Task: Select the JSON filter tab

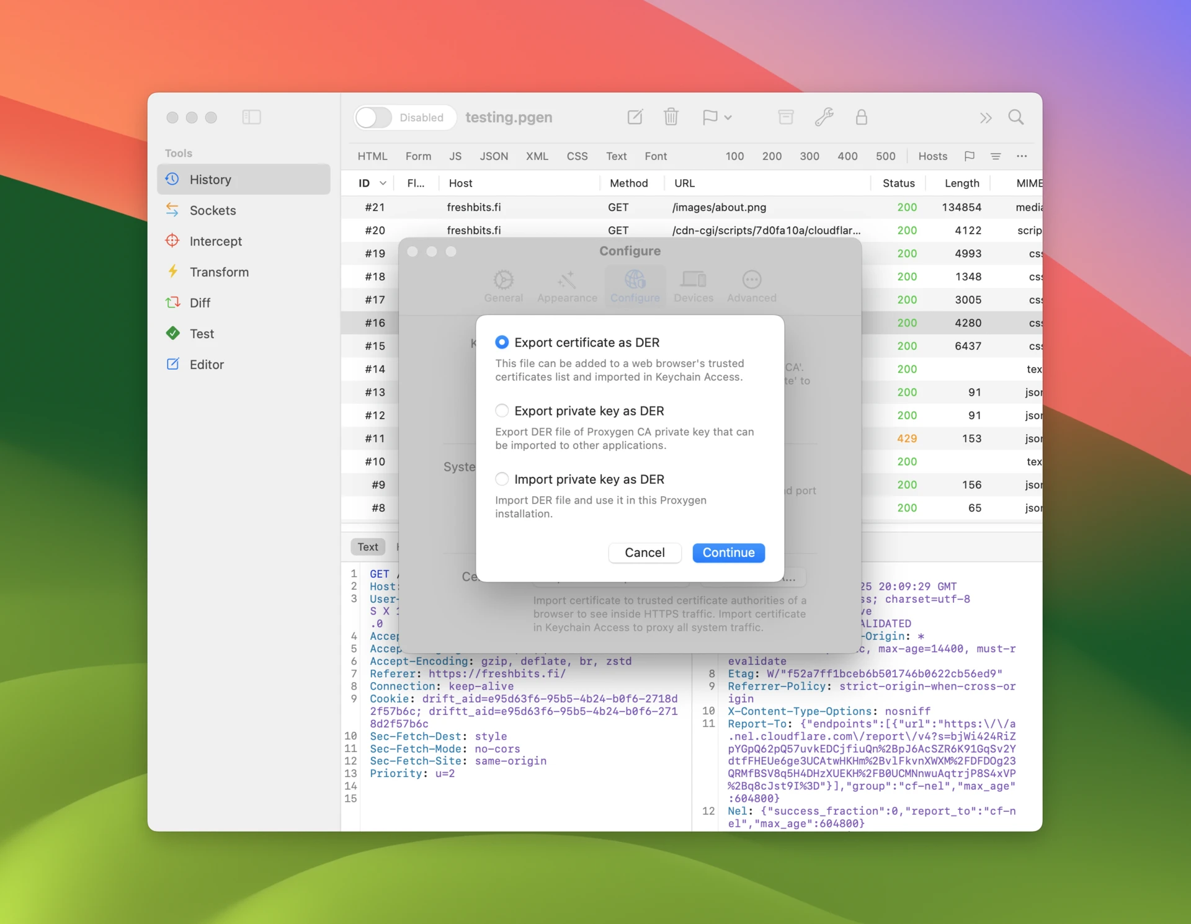Action: [493, 156]
